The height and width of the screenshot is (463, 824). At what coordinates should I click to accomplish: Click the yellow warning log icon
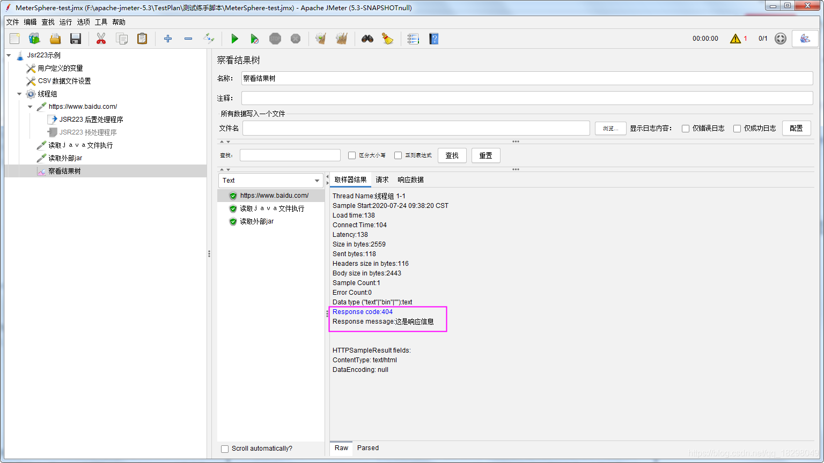pos(735,39)
